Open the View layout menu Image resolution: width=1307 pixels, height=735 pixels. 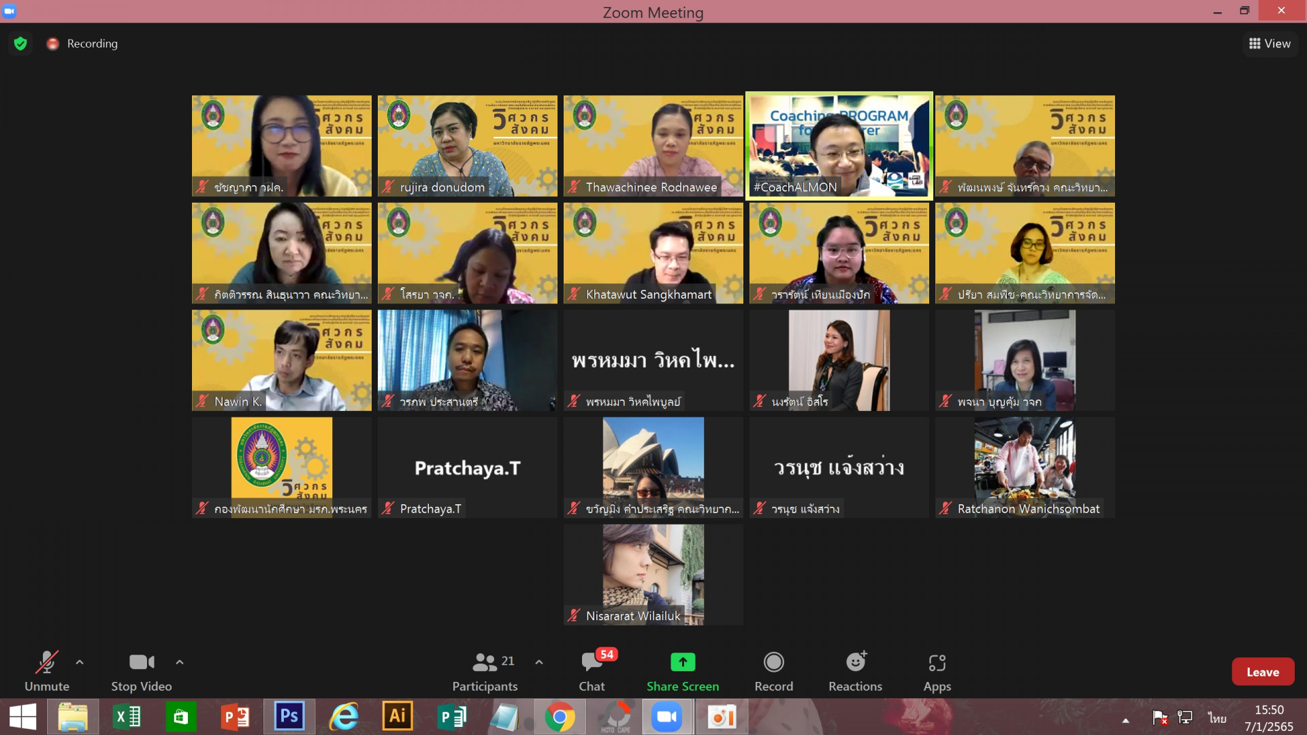tap(1270, 44)
